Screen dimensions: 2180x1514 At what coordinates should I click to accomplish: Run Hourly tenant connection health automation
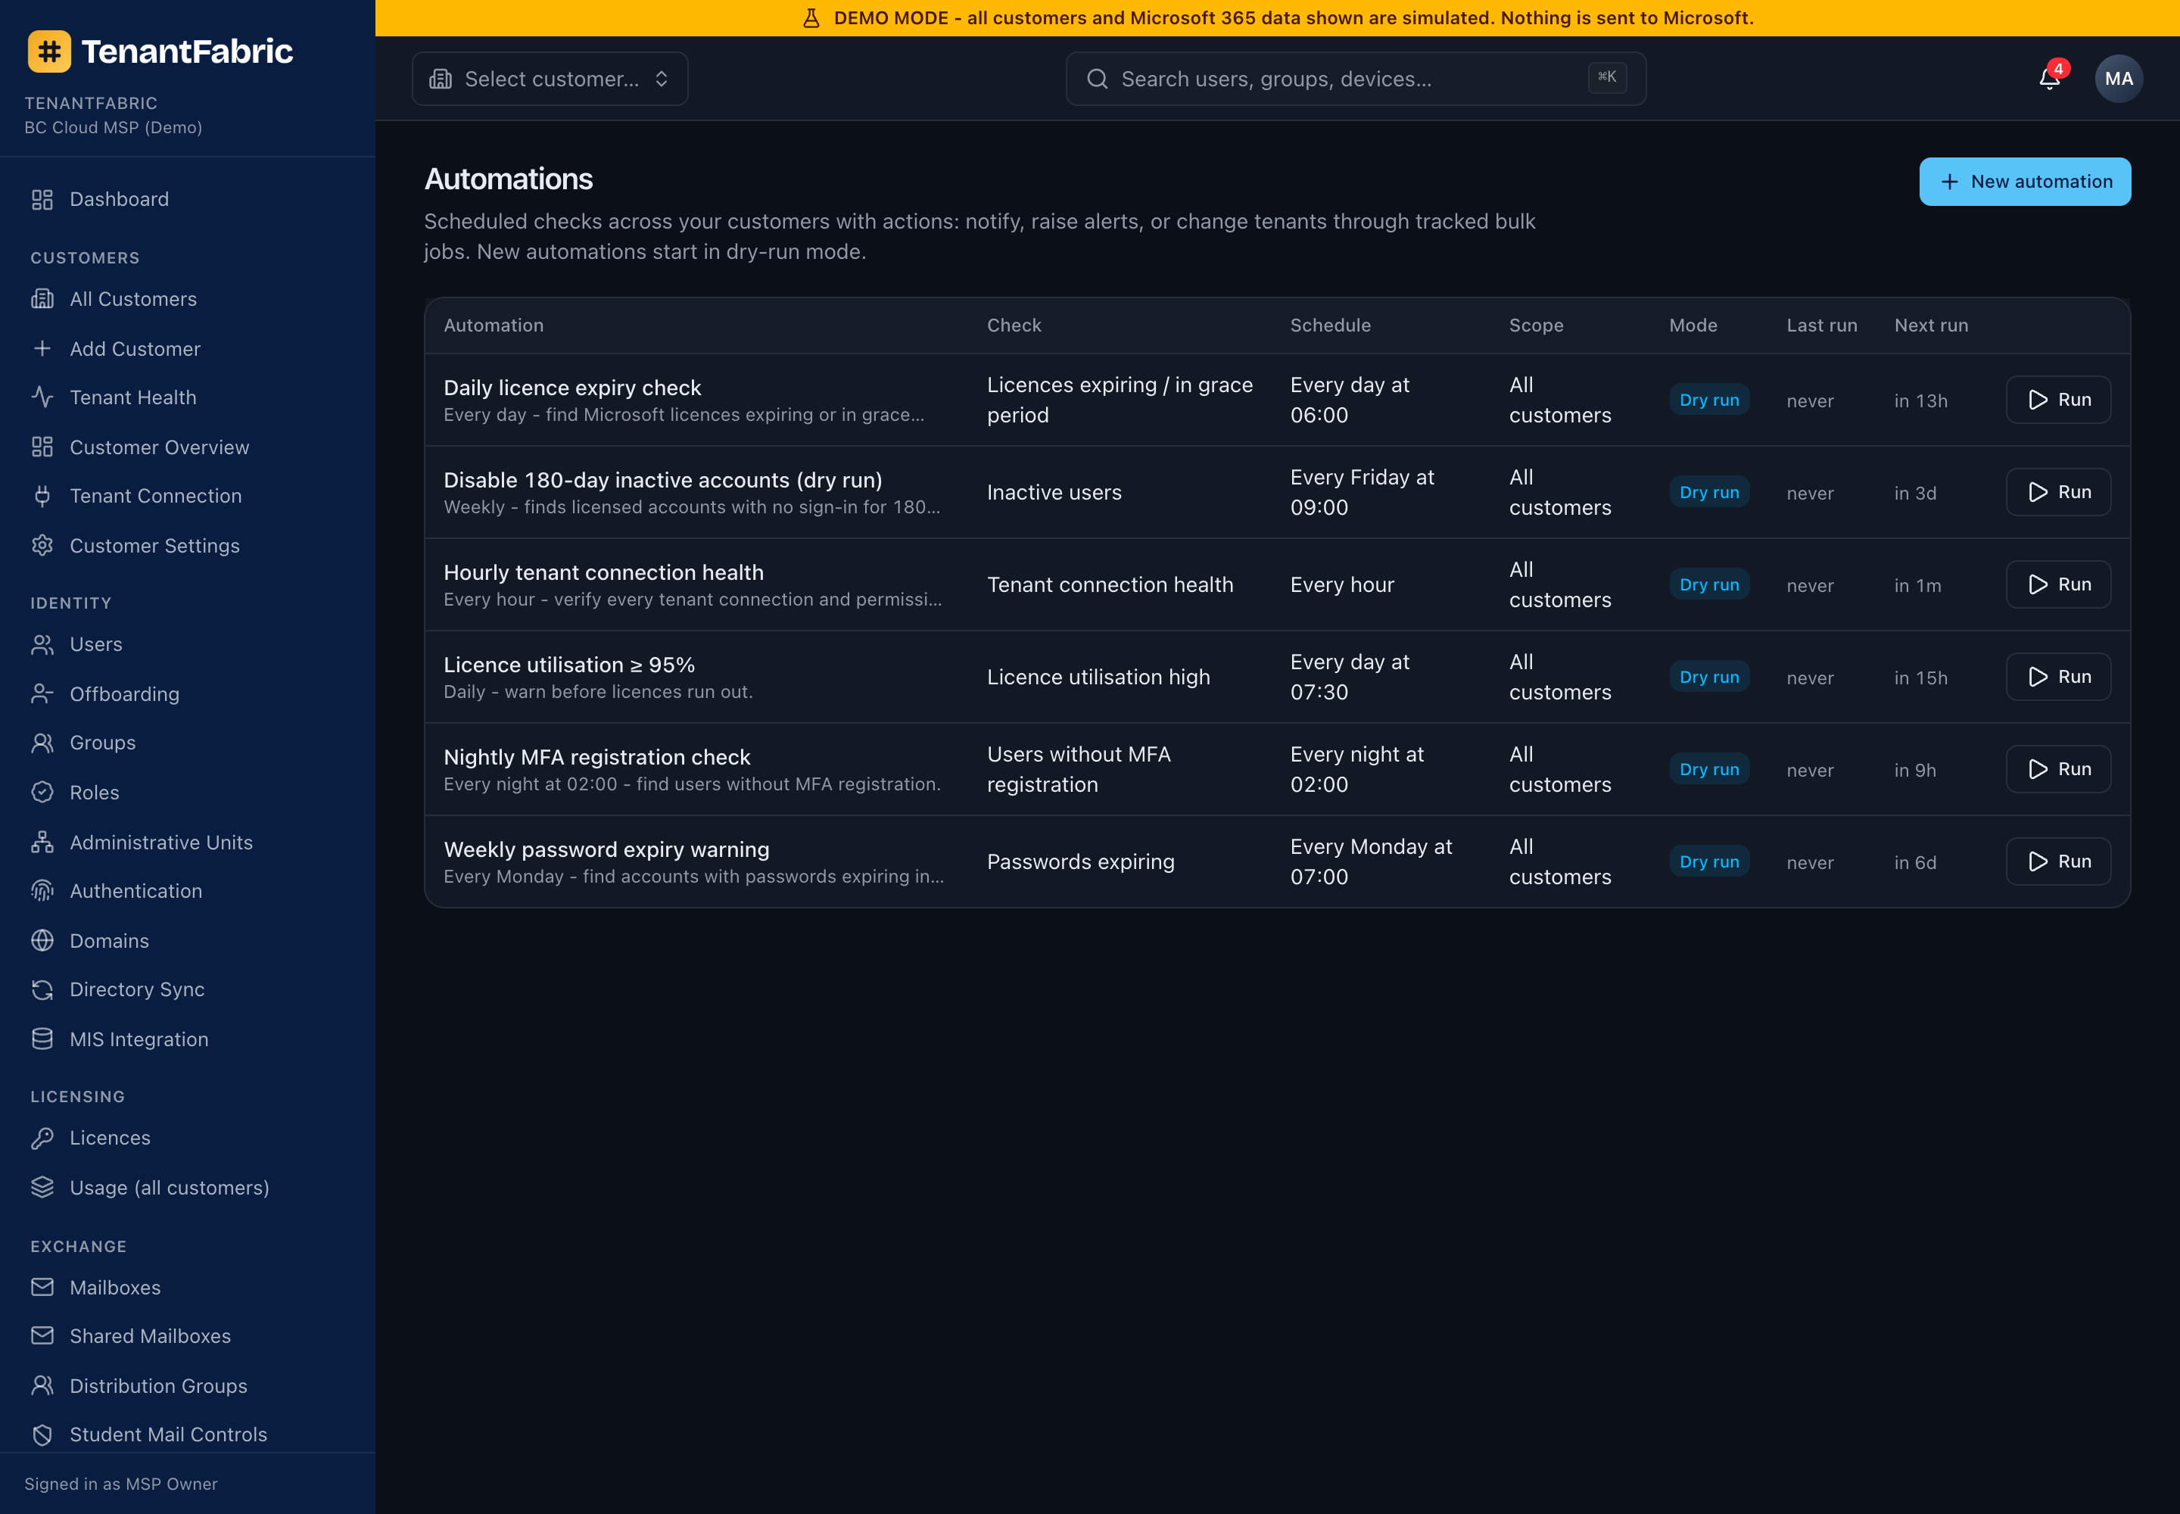point(2057,584)
